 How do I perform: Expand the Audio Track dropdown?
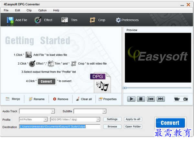tap(53, 111)
